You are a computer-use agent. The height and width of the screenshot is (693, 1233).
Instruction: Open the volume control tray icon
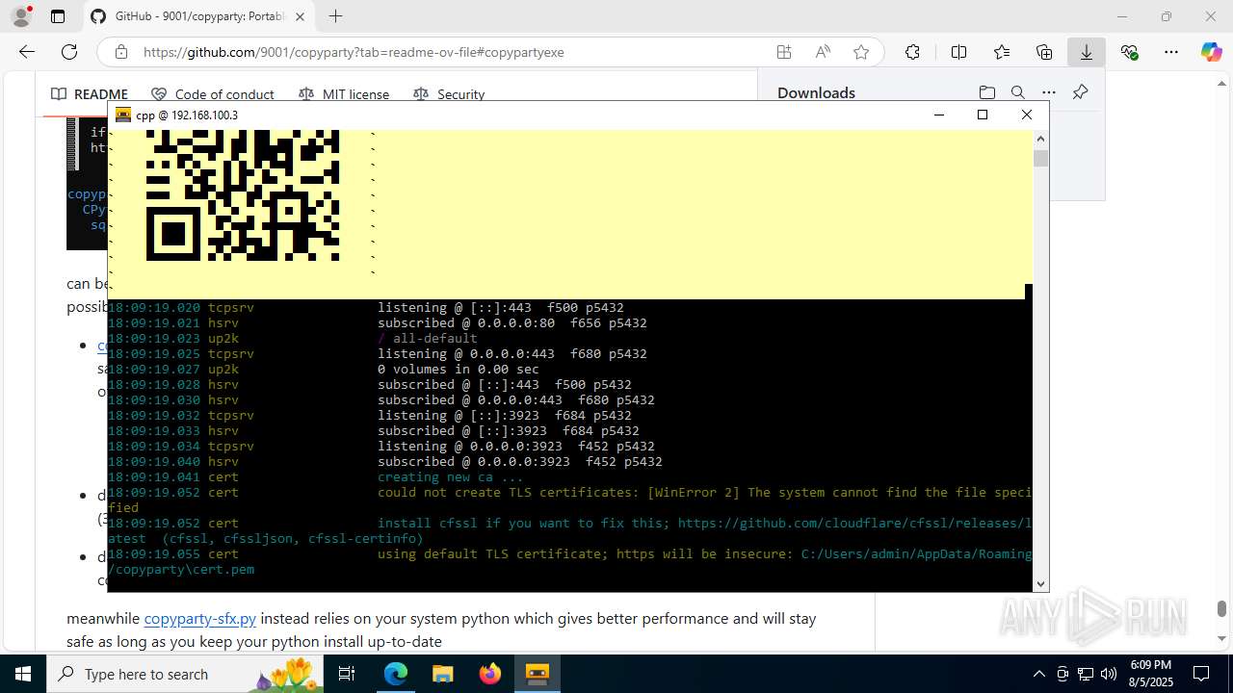point(1109,674)
